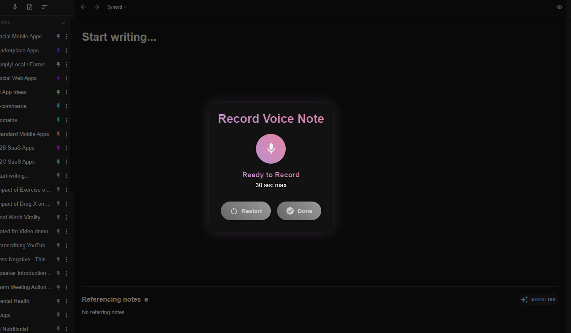Unpin the E-commerce note

tap(58, 106)
